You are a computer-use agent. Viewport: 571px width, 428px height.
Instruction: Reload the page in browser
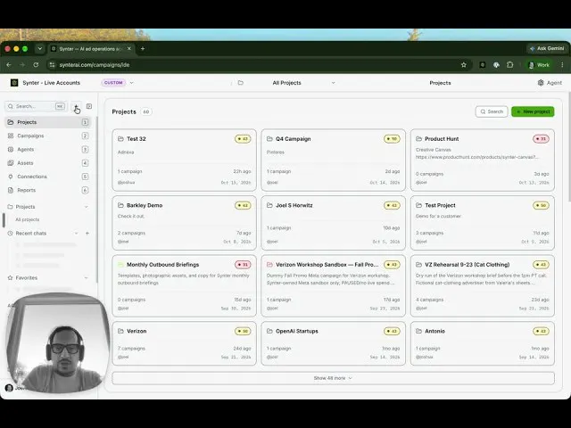pyautogui.click(x=36, y=65)
